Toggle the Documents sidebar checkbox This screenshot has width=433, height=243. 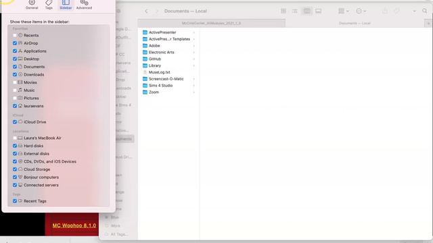(15, 67)
